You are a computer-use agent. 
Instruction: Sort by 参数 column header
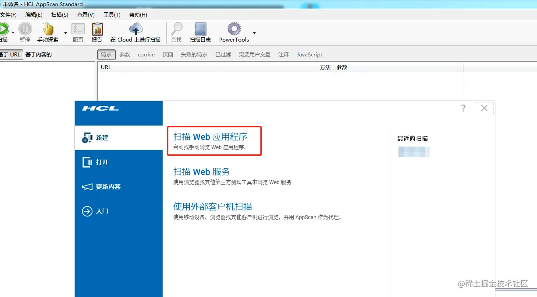coord(398,67)
